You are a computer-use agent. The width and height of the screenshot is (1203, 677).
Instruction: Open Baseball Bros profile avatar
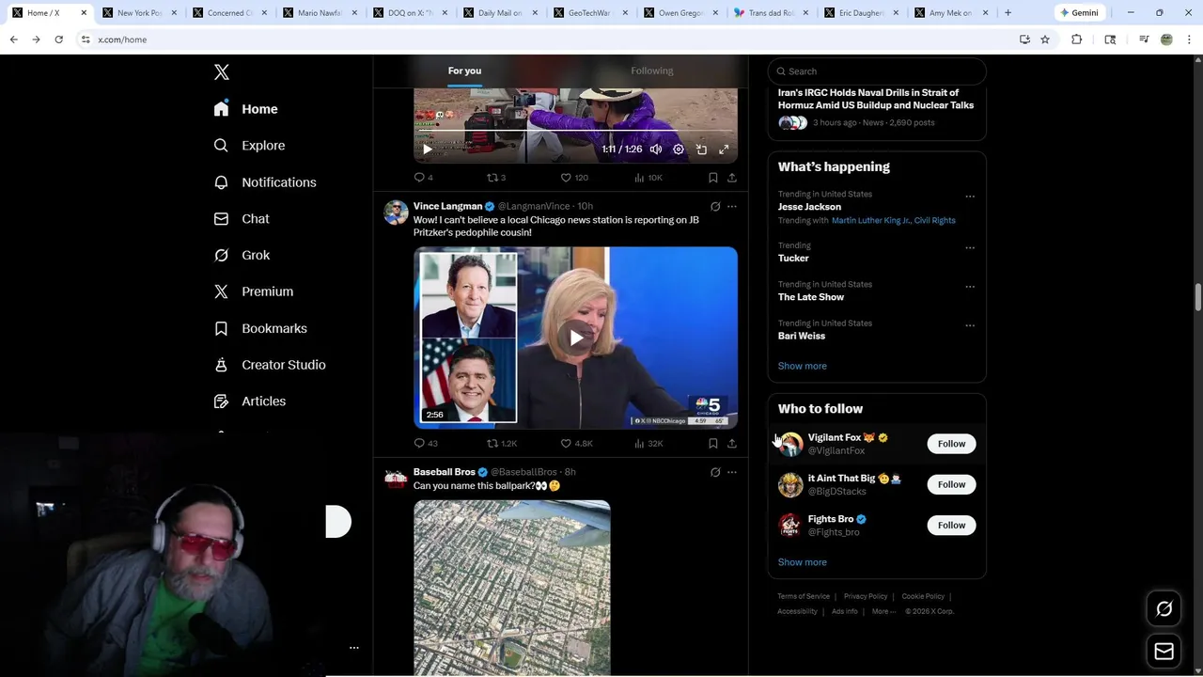click(x=396, y=478)
